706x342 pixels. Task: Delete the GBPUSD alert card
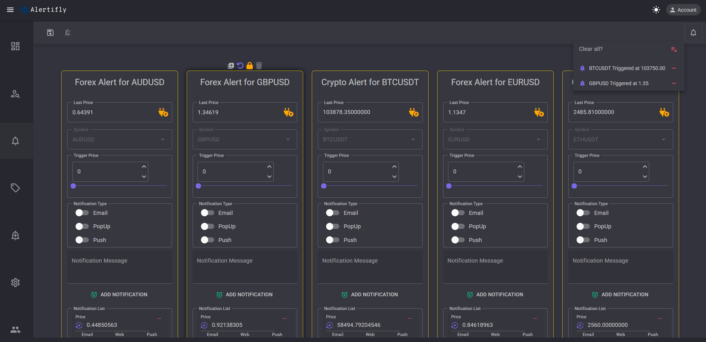259,66
